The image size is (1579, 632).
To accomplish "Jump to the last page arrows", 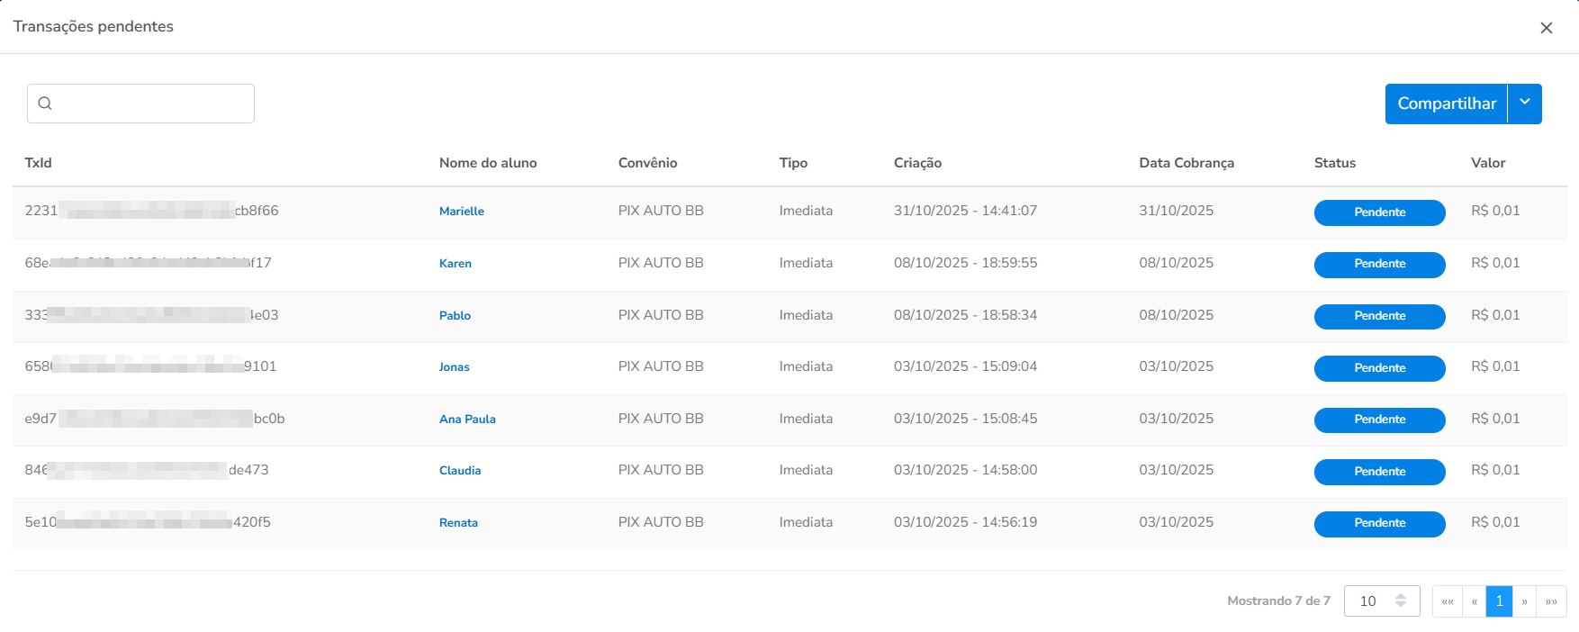I will pos(1551,601).
